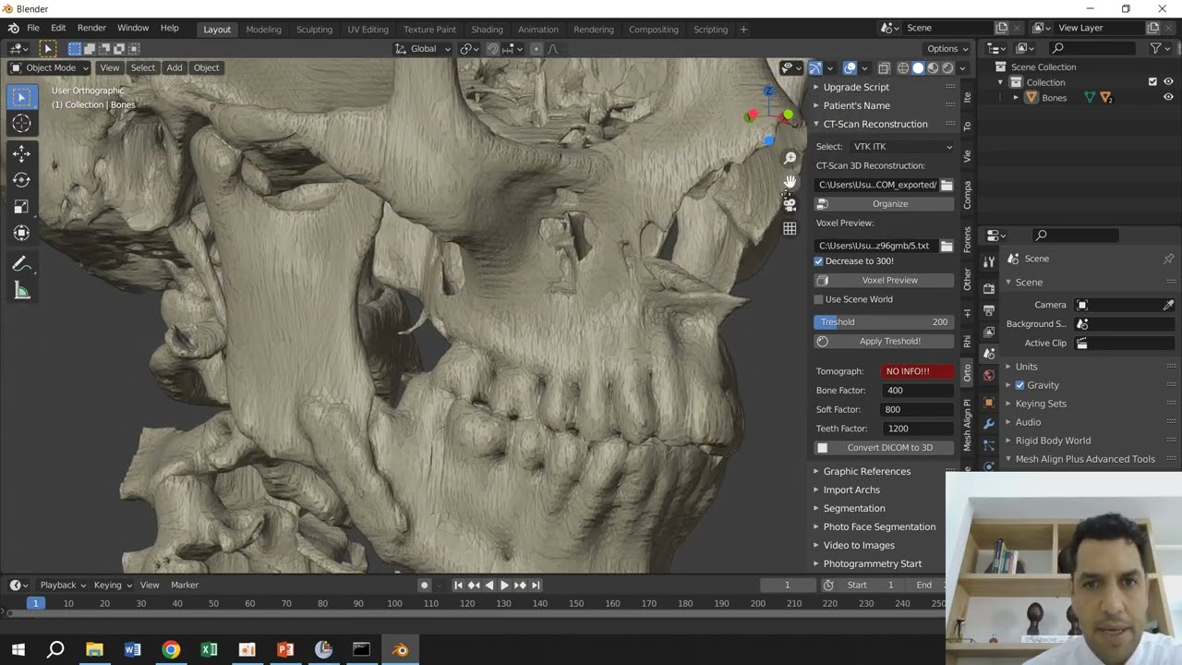The width and height of the screenshot is (1182, 665).
Task: Switch to solid viewport shading
Action: (x=918, y=68)
